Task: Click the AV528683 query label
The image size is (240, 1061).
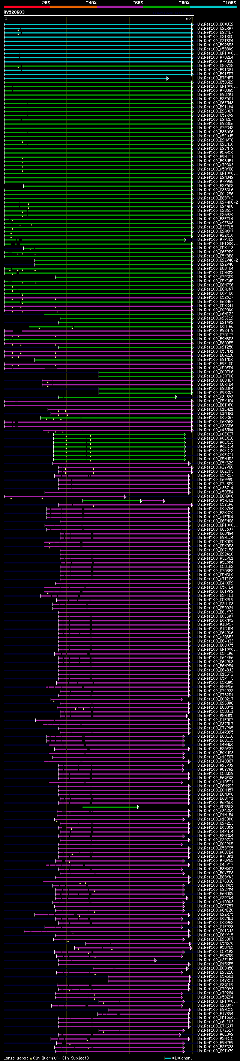Action: 14,12
